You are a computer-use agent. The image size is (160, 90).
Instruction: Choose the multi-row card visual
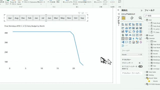tap(137, 35)
